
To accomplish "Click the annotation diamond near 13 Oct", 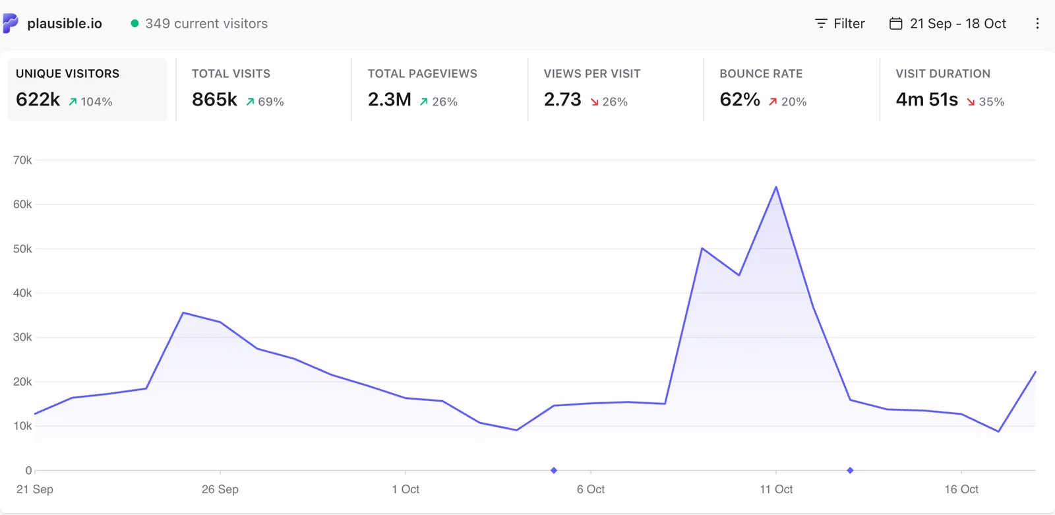I will click(x=850, y=470).
